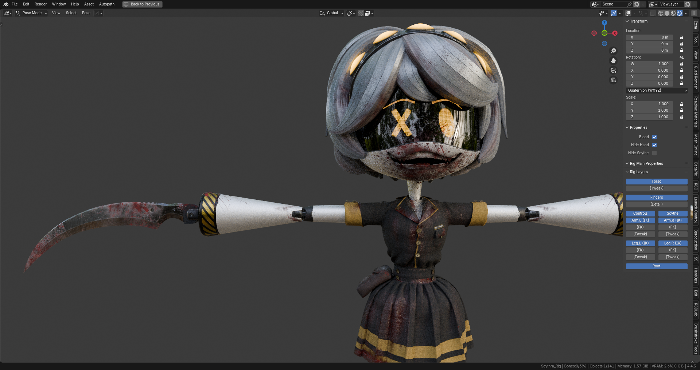Toggle the Root rig layer button
The width and height of the screenshot is (700, 370).
657,266
